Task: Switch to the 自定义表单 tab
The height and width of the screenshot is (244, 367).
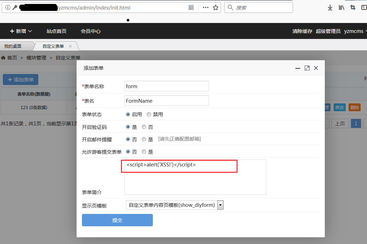Action: (x=53, y=46)
